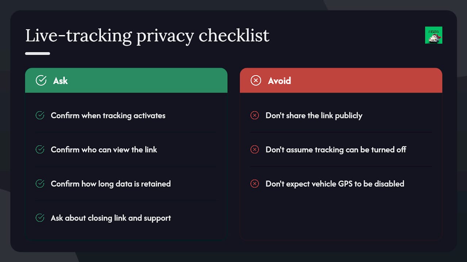The image size is (467, 262).
Task: Click X icon beside Don't expect vehicle GPS
Action: 255,184
